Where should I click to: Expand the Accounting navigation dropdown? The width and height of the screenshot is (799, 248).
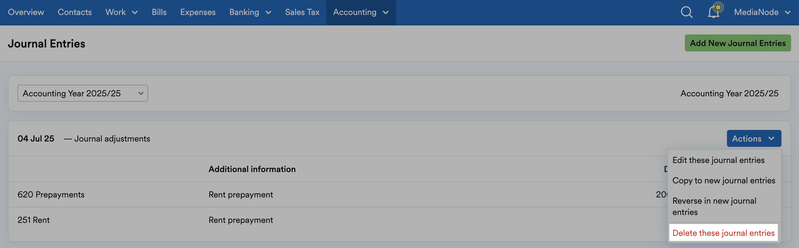click(361, 12)
